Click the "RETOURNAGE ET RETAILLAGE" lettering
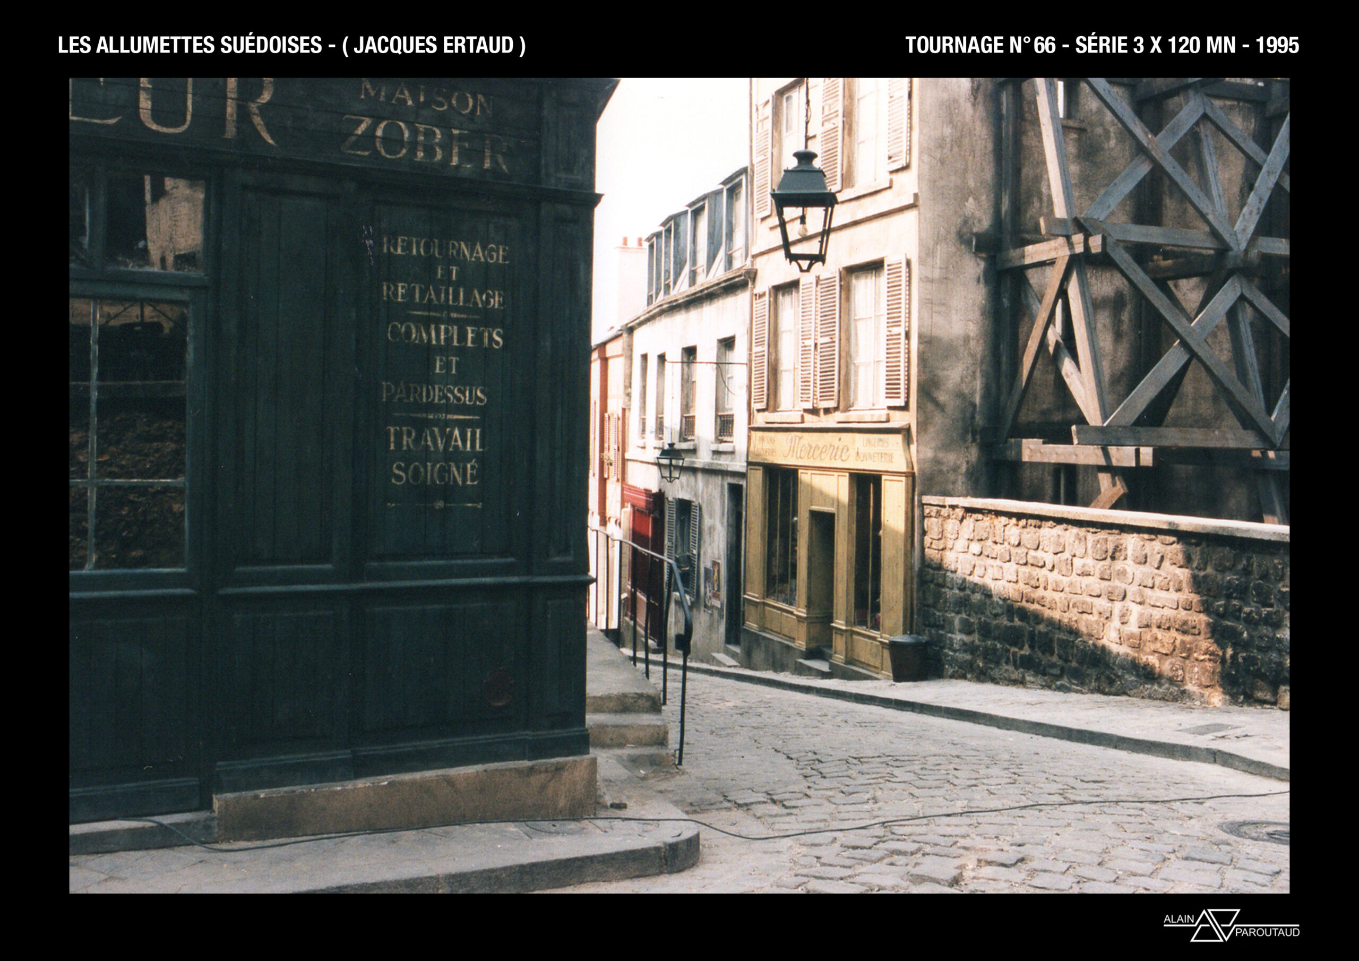1359x961 pixels. 444,274
